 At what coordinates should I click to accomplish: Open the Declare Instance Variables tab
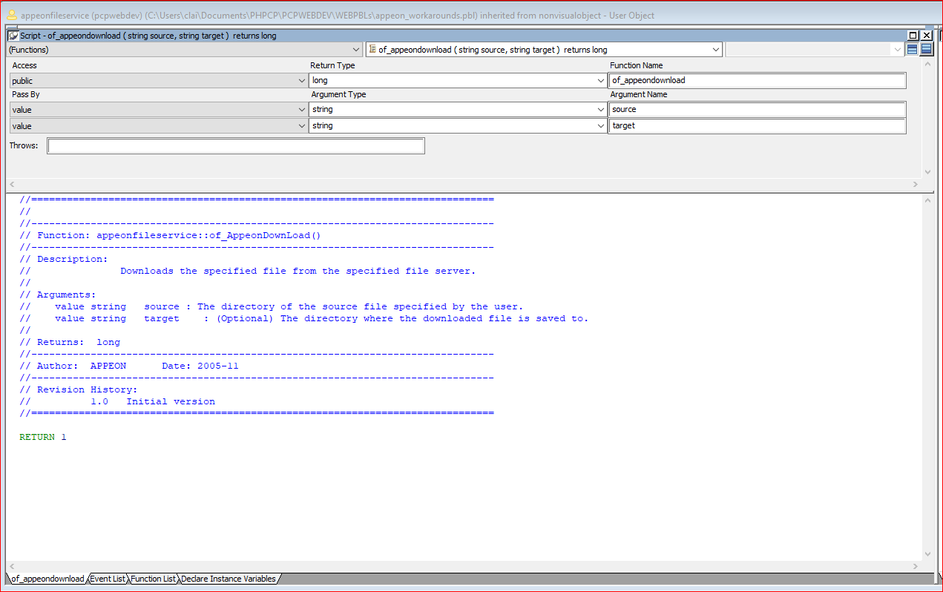(x=228, y=579)
